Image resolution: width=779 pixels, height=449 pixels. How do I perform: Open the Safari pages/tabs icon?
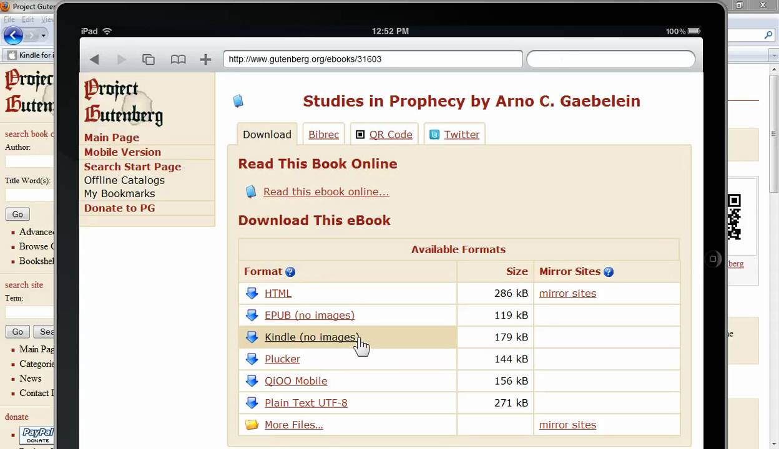click(149, 59)
